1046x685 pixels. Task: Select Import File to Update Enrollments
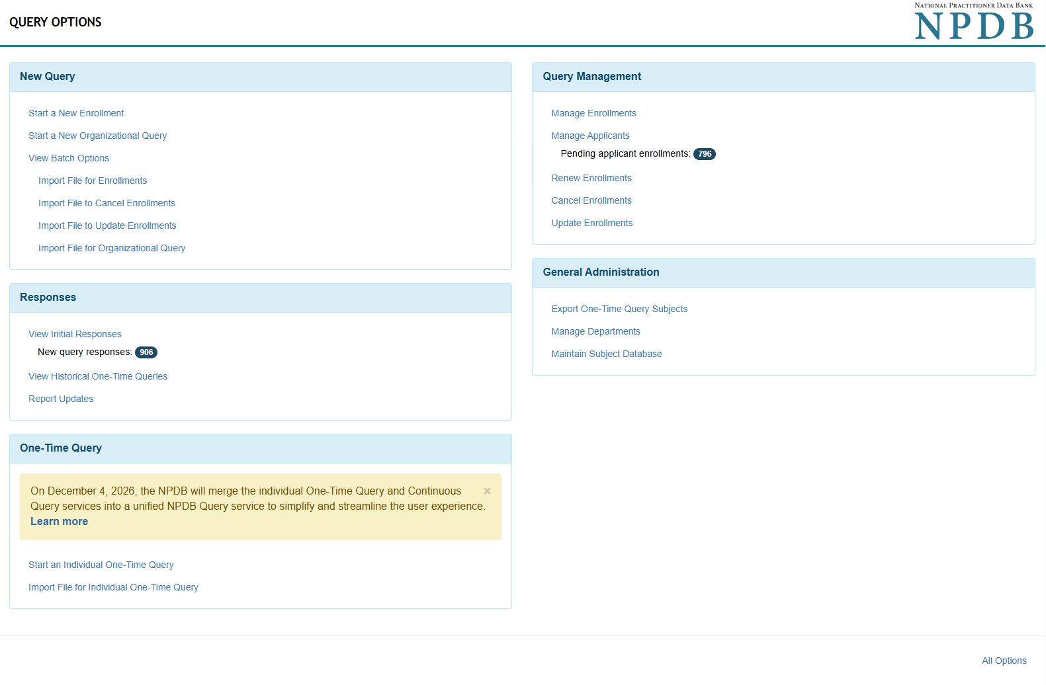(x=107, y=225)
